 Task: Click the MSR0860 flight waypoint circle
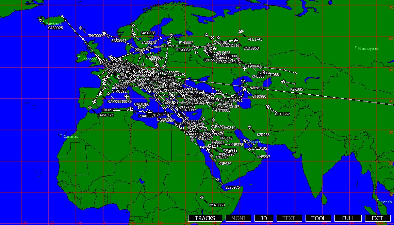[202, 198]
